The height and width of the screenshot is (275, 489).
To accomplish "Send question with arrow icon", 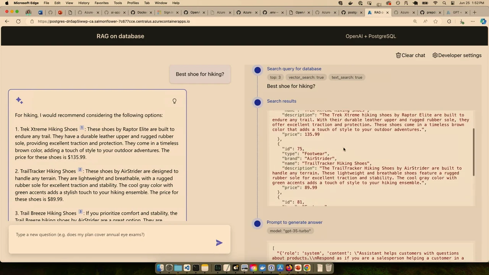I will coord(219,243).
